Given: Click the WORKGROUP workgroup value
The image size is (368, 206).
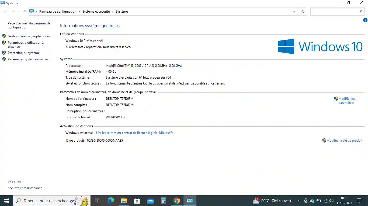Looking at the screenshot, I should (x=116, y=117).
